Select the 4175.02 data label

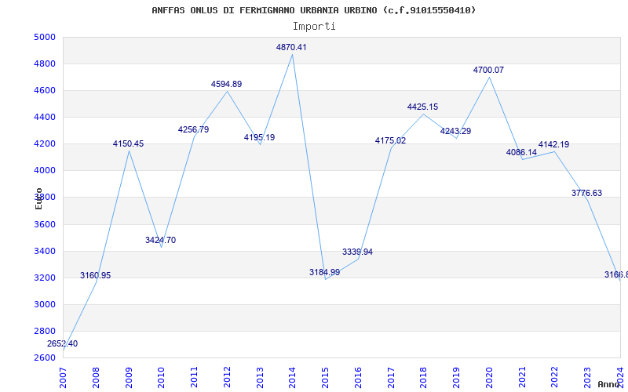click(390, 140)
